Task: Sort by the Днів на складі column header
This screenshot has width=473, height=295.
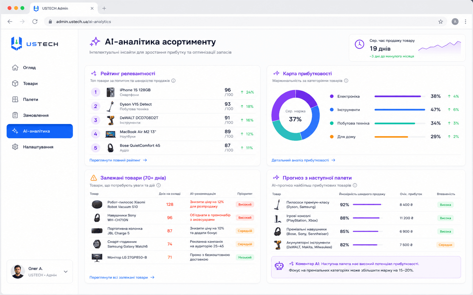Action: (170, 194)
